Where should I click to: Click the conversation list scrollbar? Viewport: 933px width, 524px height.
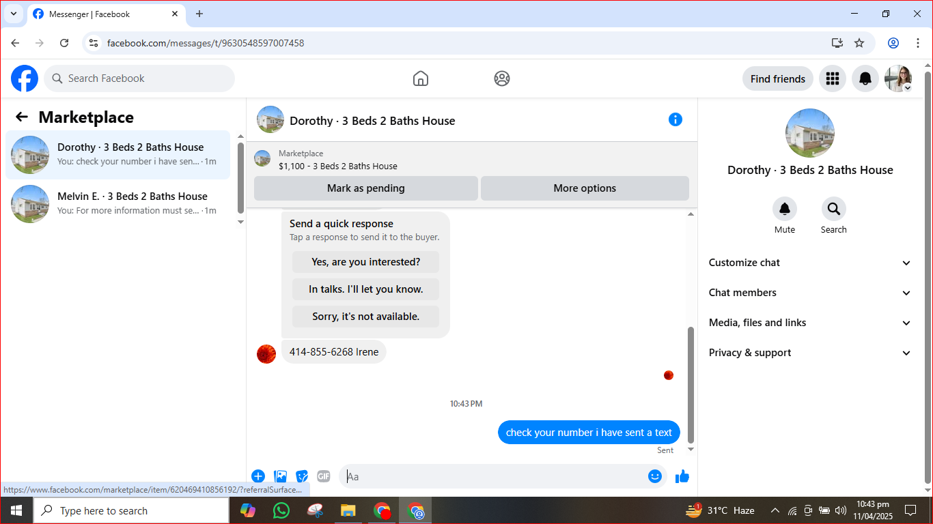[240, 177]
